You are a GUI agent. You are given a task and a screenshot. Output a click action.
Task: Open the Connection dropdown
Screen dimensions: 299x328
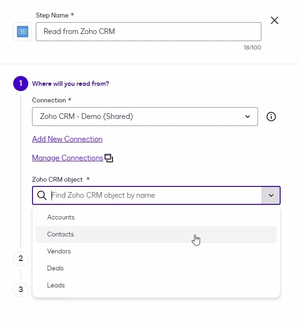tap(145, 117)
